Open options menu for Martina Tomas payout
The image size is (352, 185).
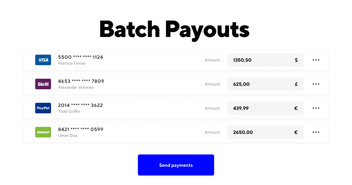316,60
